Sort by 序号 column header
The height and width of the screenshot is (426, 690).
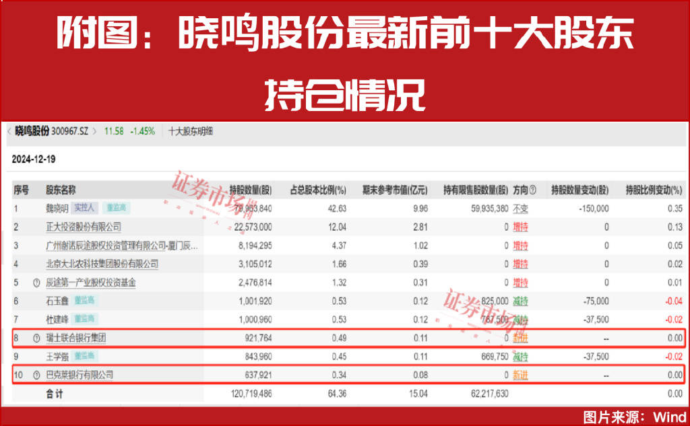click(x=21, y=190)
